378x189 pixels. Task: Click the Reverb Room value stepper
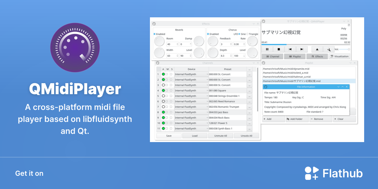[177, 44]
